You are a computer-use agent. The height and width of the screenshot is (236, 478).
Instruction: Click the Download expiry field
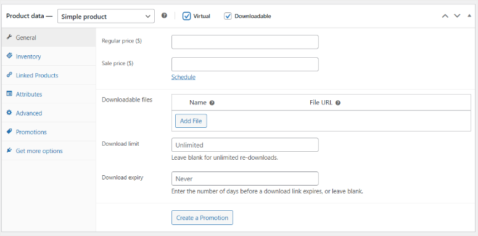click(245, 179)
